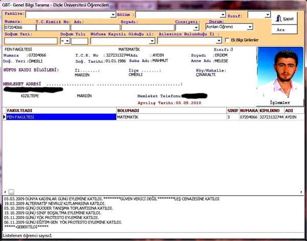Click the Kapat button icon
The width and height of the screenshot is (307, 241).
point(278,18)
